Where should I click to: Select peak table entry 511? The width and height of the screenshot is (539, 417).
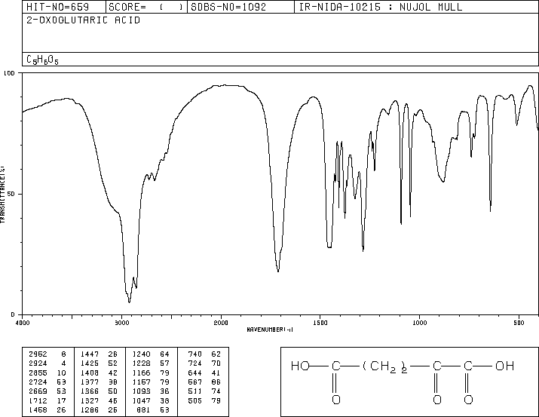pos(195,391)
